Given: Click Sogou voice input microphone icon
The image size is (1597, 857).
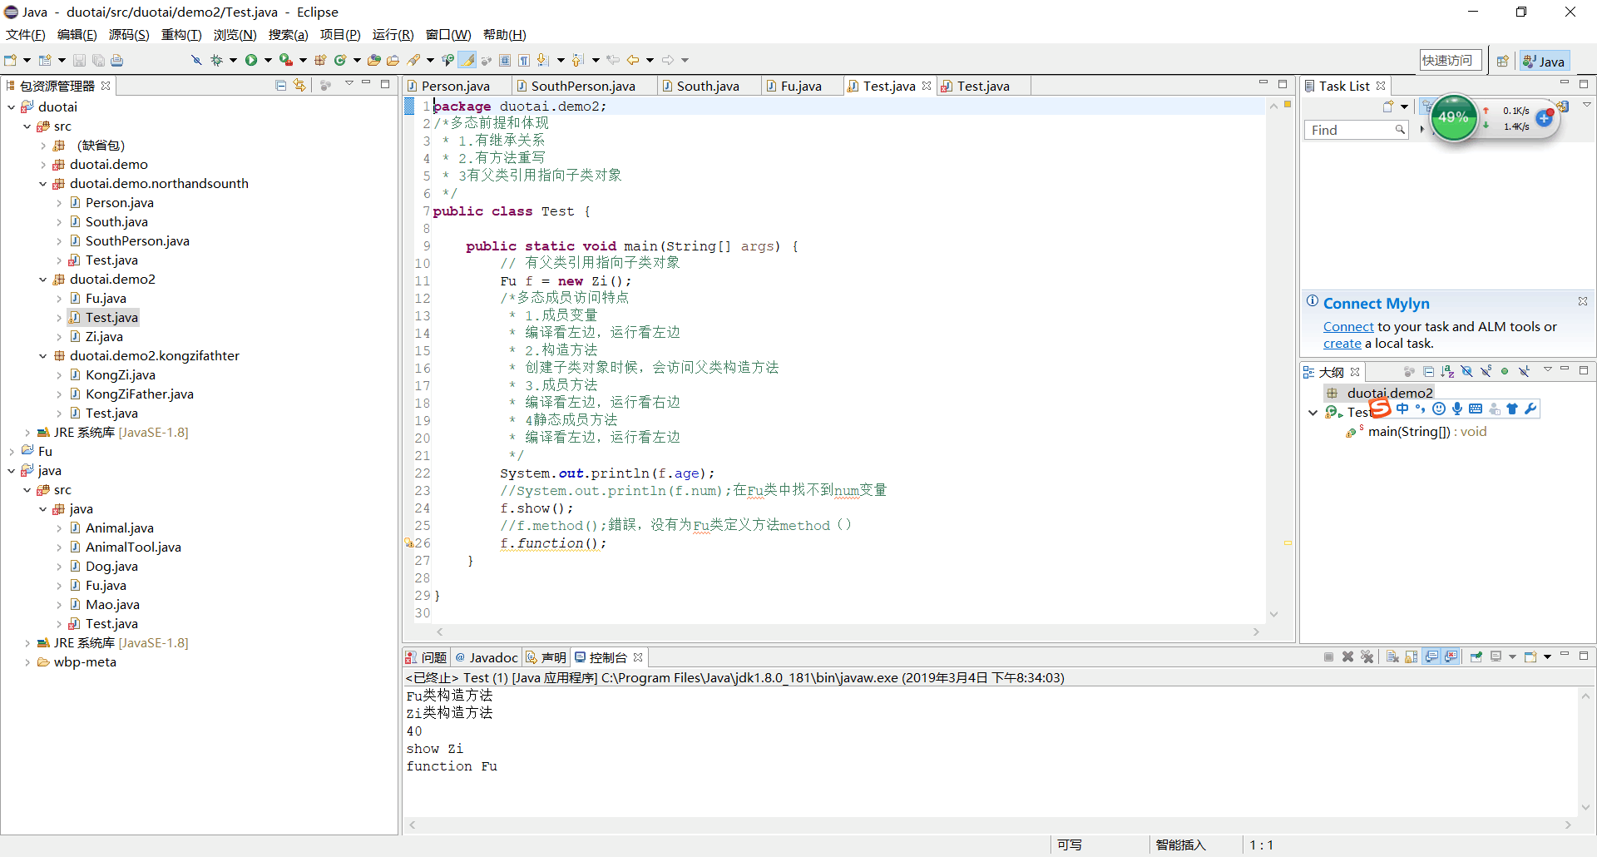Looking at the screenshot, I should (x=1457, y=409).
